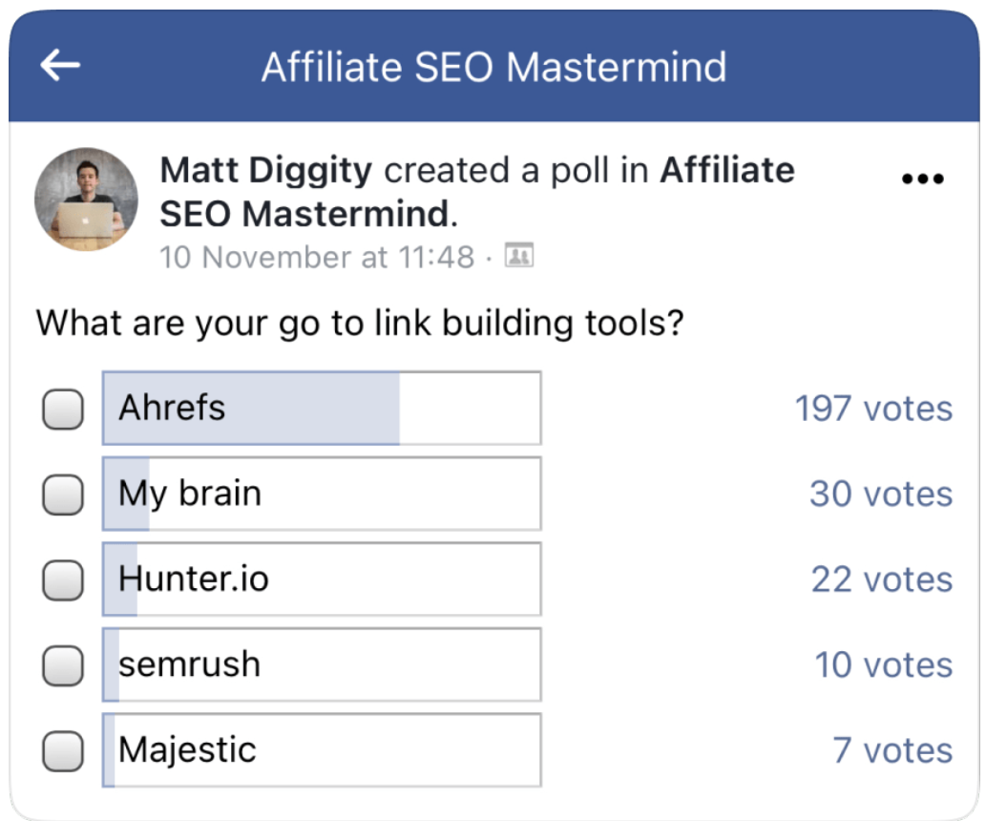Go back using the arrow icon
This screenshot has width=986, height=821.
pos(60,65)
